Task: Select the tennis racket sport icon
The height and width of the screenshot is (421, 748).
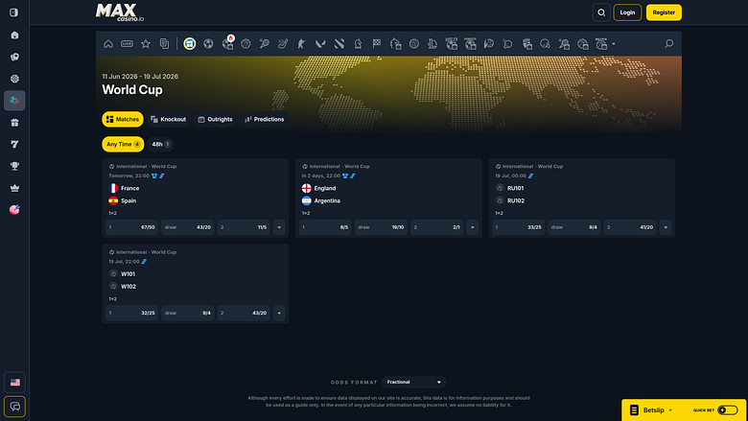Action: pos(265,44)
